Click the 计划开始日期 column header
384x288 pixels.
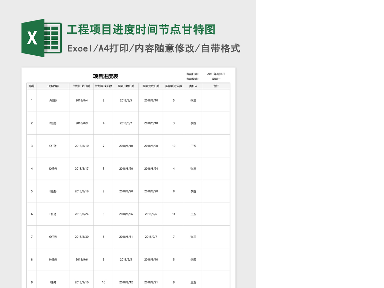(x=82, y=86)
